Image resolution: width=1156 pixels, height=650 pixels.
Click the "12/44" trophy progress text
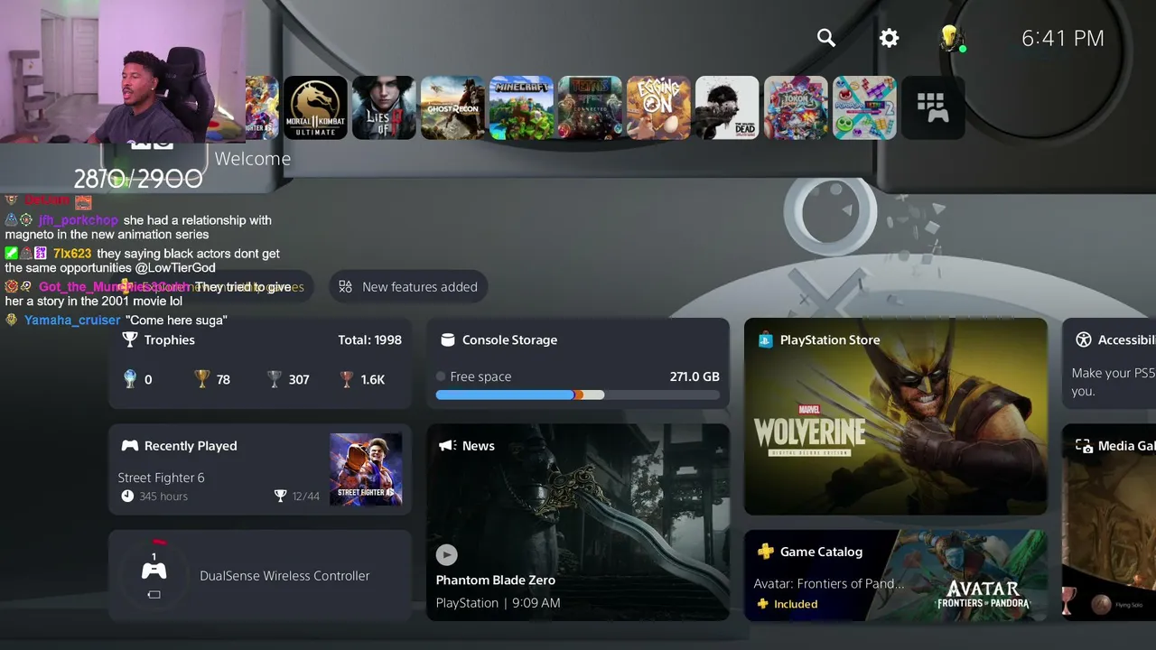pos(306,497)
